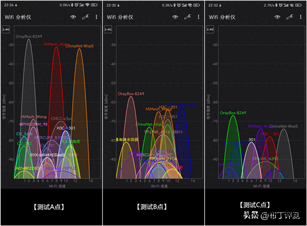Image resolution: width=307 pixels, height=226 pixels.
Task: Click the Wifi 分析仪 title in 22:26 screenshot
Action: (18, 17)
